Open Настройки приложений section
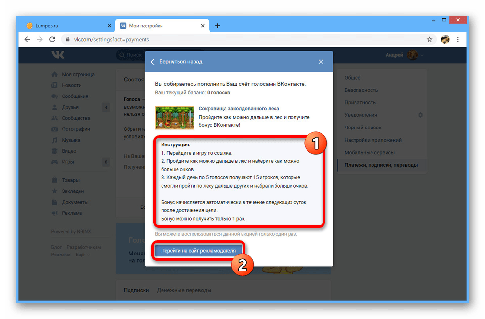The image size is (485, 319). point(372,140)
